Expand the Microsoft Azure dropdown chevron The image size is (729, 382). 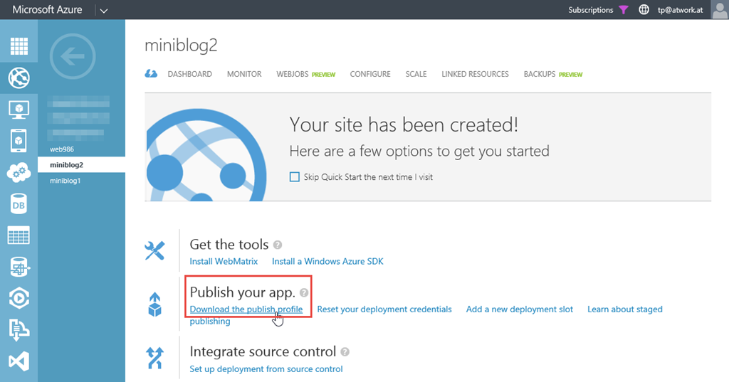point(104,11)
